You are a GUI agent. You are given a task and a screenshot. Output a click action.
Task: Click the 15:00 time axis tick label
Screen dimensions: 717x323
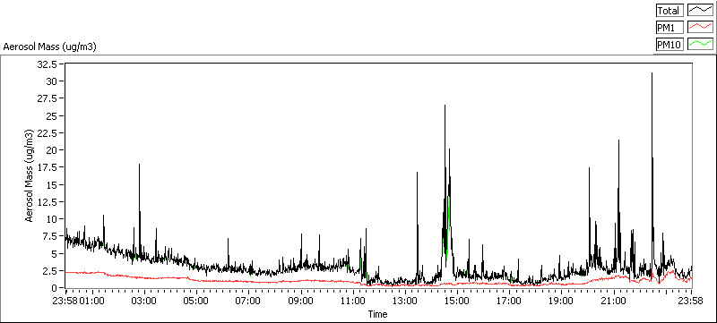[x=456, y=302]
